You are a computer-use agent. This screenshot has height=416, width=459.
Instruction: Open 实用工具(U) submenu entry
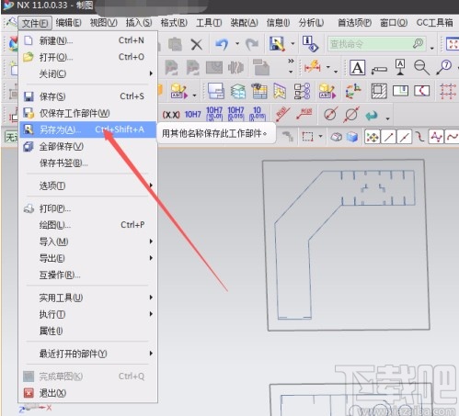pyautogui.click(x=88, y=298)
